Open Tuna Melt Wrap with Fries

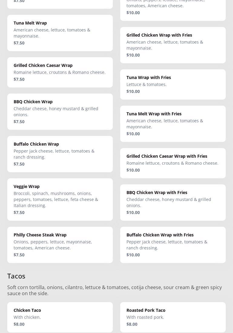[173, 124]
